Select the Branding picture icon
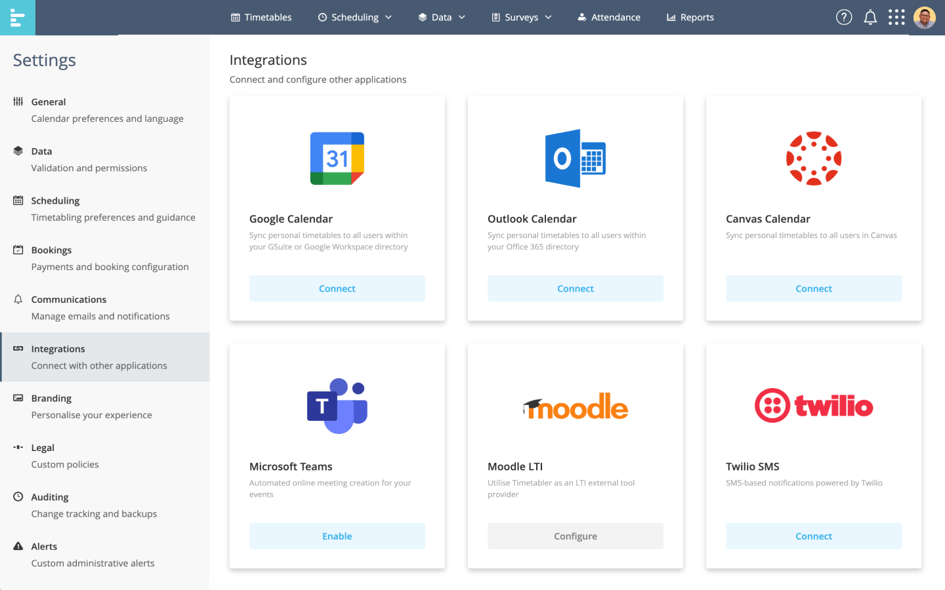This screenshot has height=590, width=945. click(x=17, y=398)
